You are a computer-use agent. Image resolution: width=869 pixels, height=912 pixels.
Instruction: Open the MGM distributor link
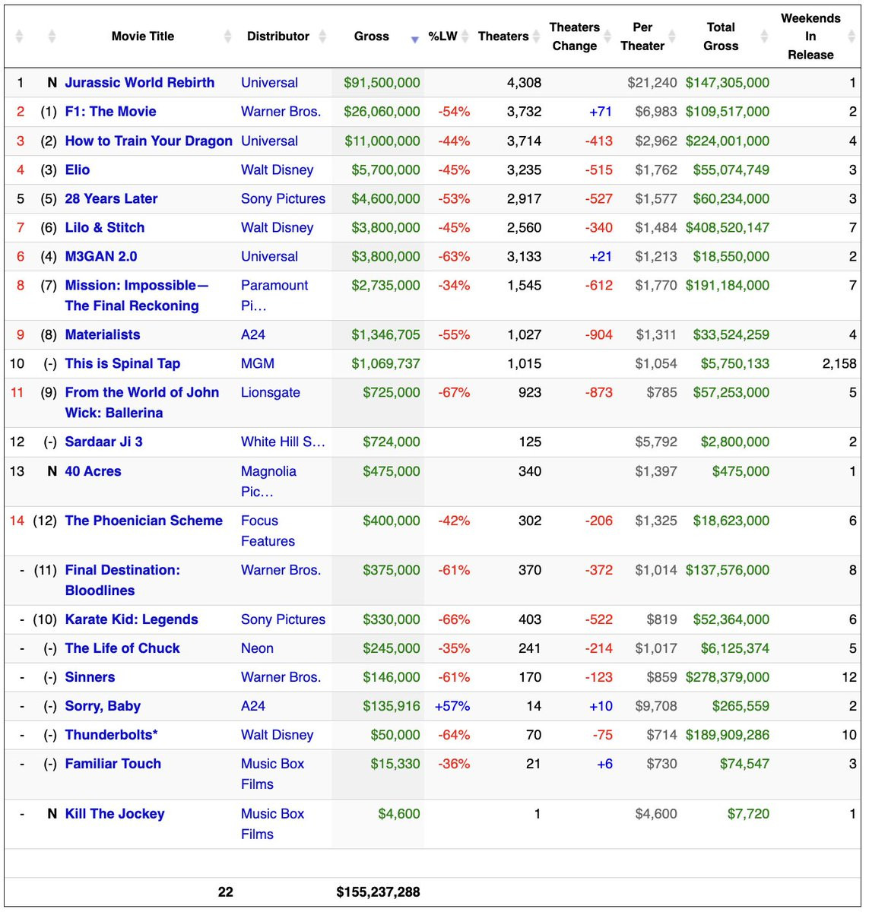tap(258, 363)
